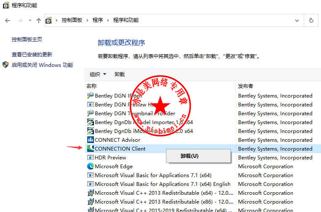Select HDR Preview program name
The image size is (321, 212).
[x=110, y=157]
